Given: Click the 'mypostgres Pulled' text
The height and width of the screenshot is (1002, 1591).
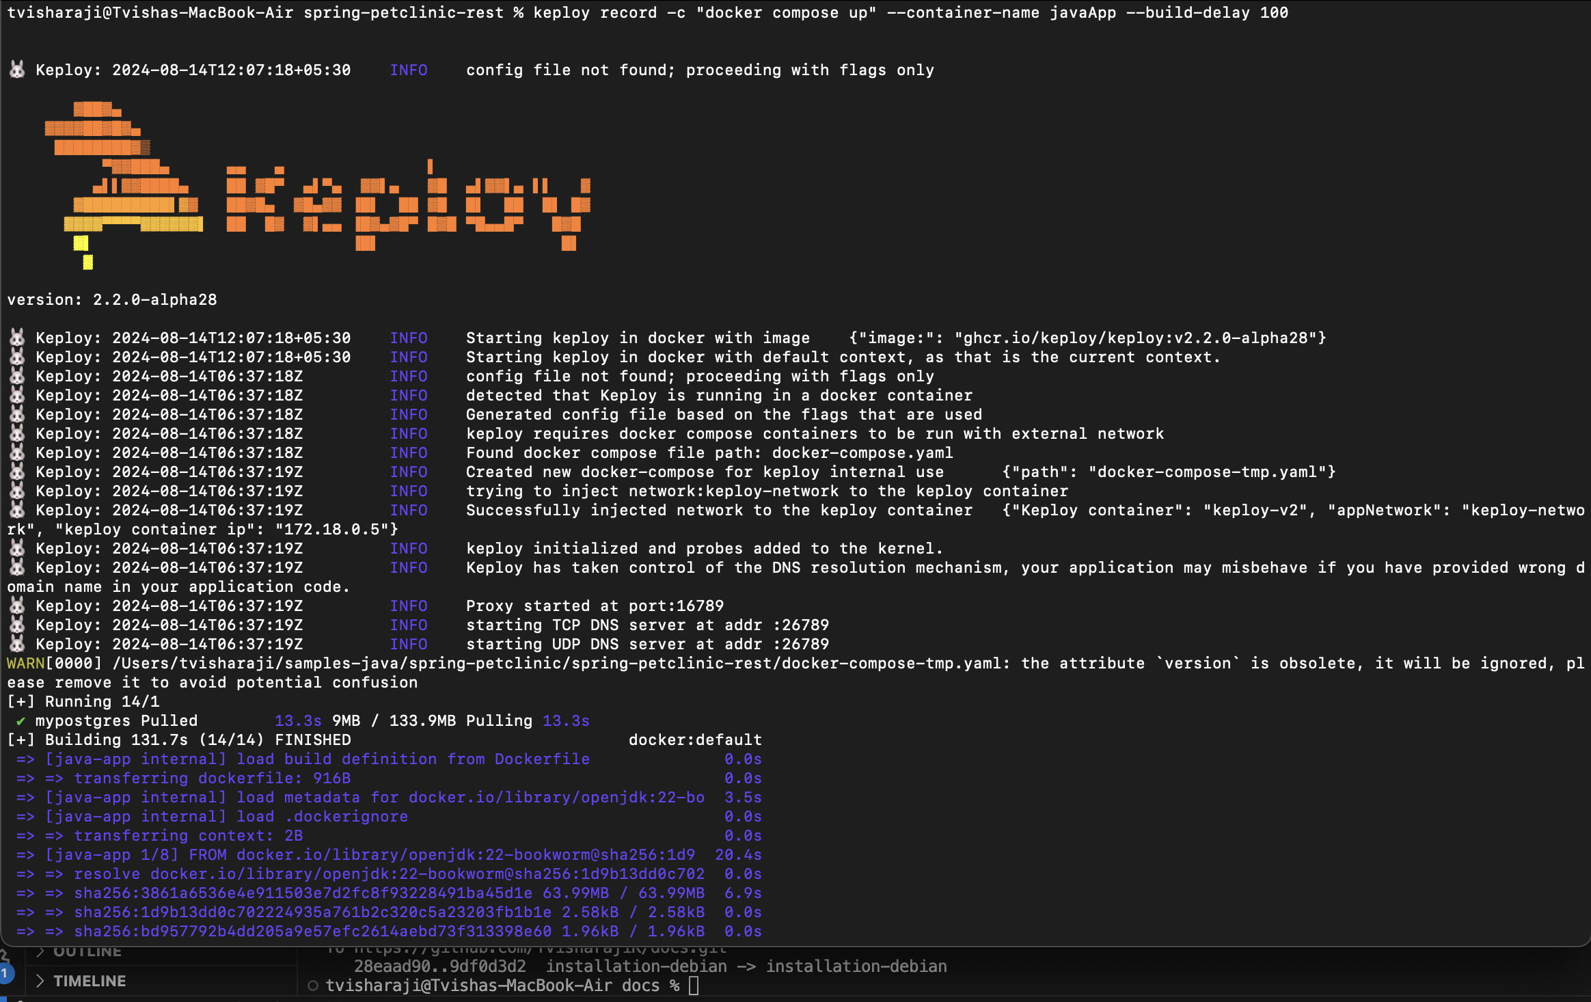Looking at the screenshot, I should [x=116, y=720].
